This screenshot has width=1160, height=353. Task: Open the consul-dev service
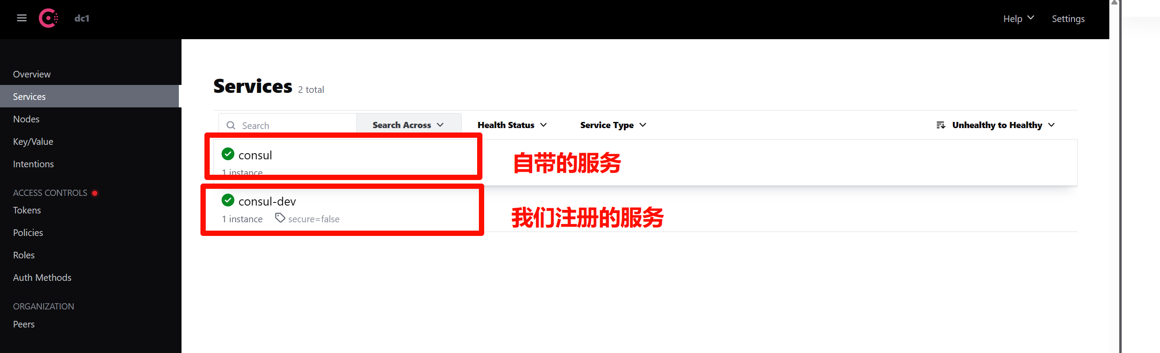click(267, 202)
